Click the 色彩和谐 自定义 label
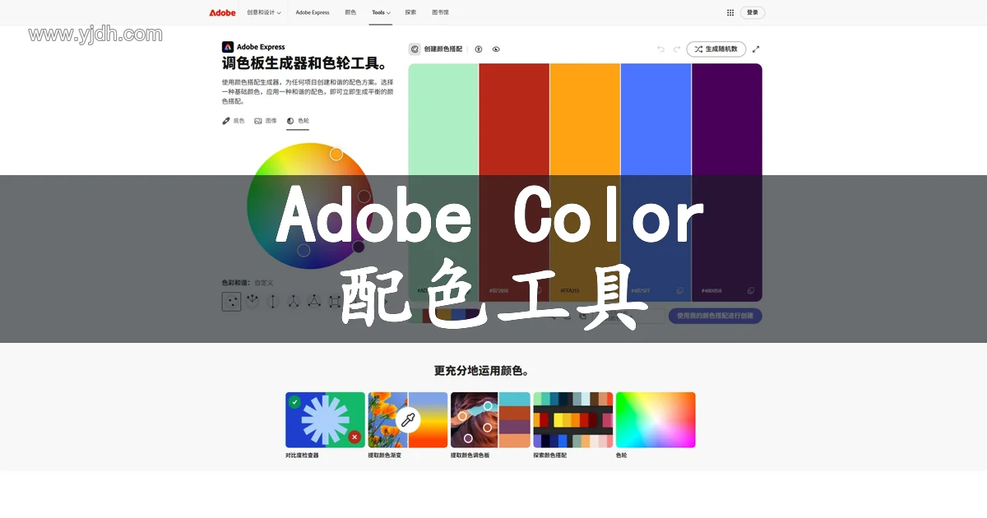The image size is (987, 518). click(x=248, y=282)
